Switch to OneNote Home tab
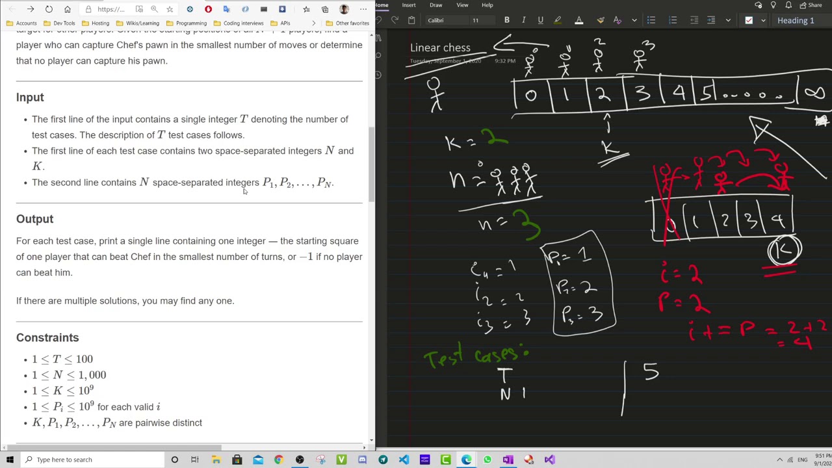832x468 pixels. tap(382, 5)
